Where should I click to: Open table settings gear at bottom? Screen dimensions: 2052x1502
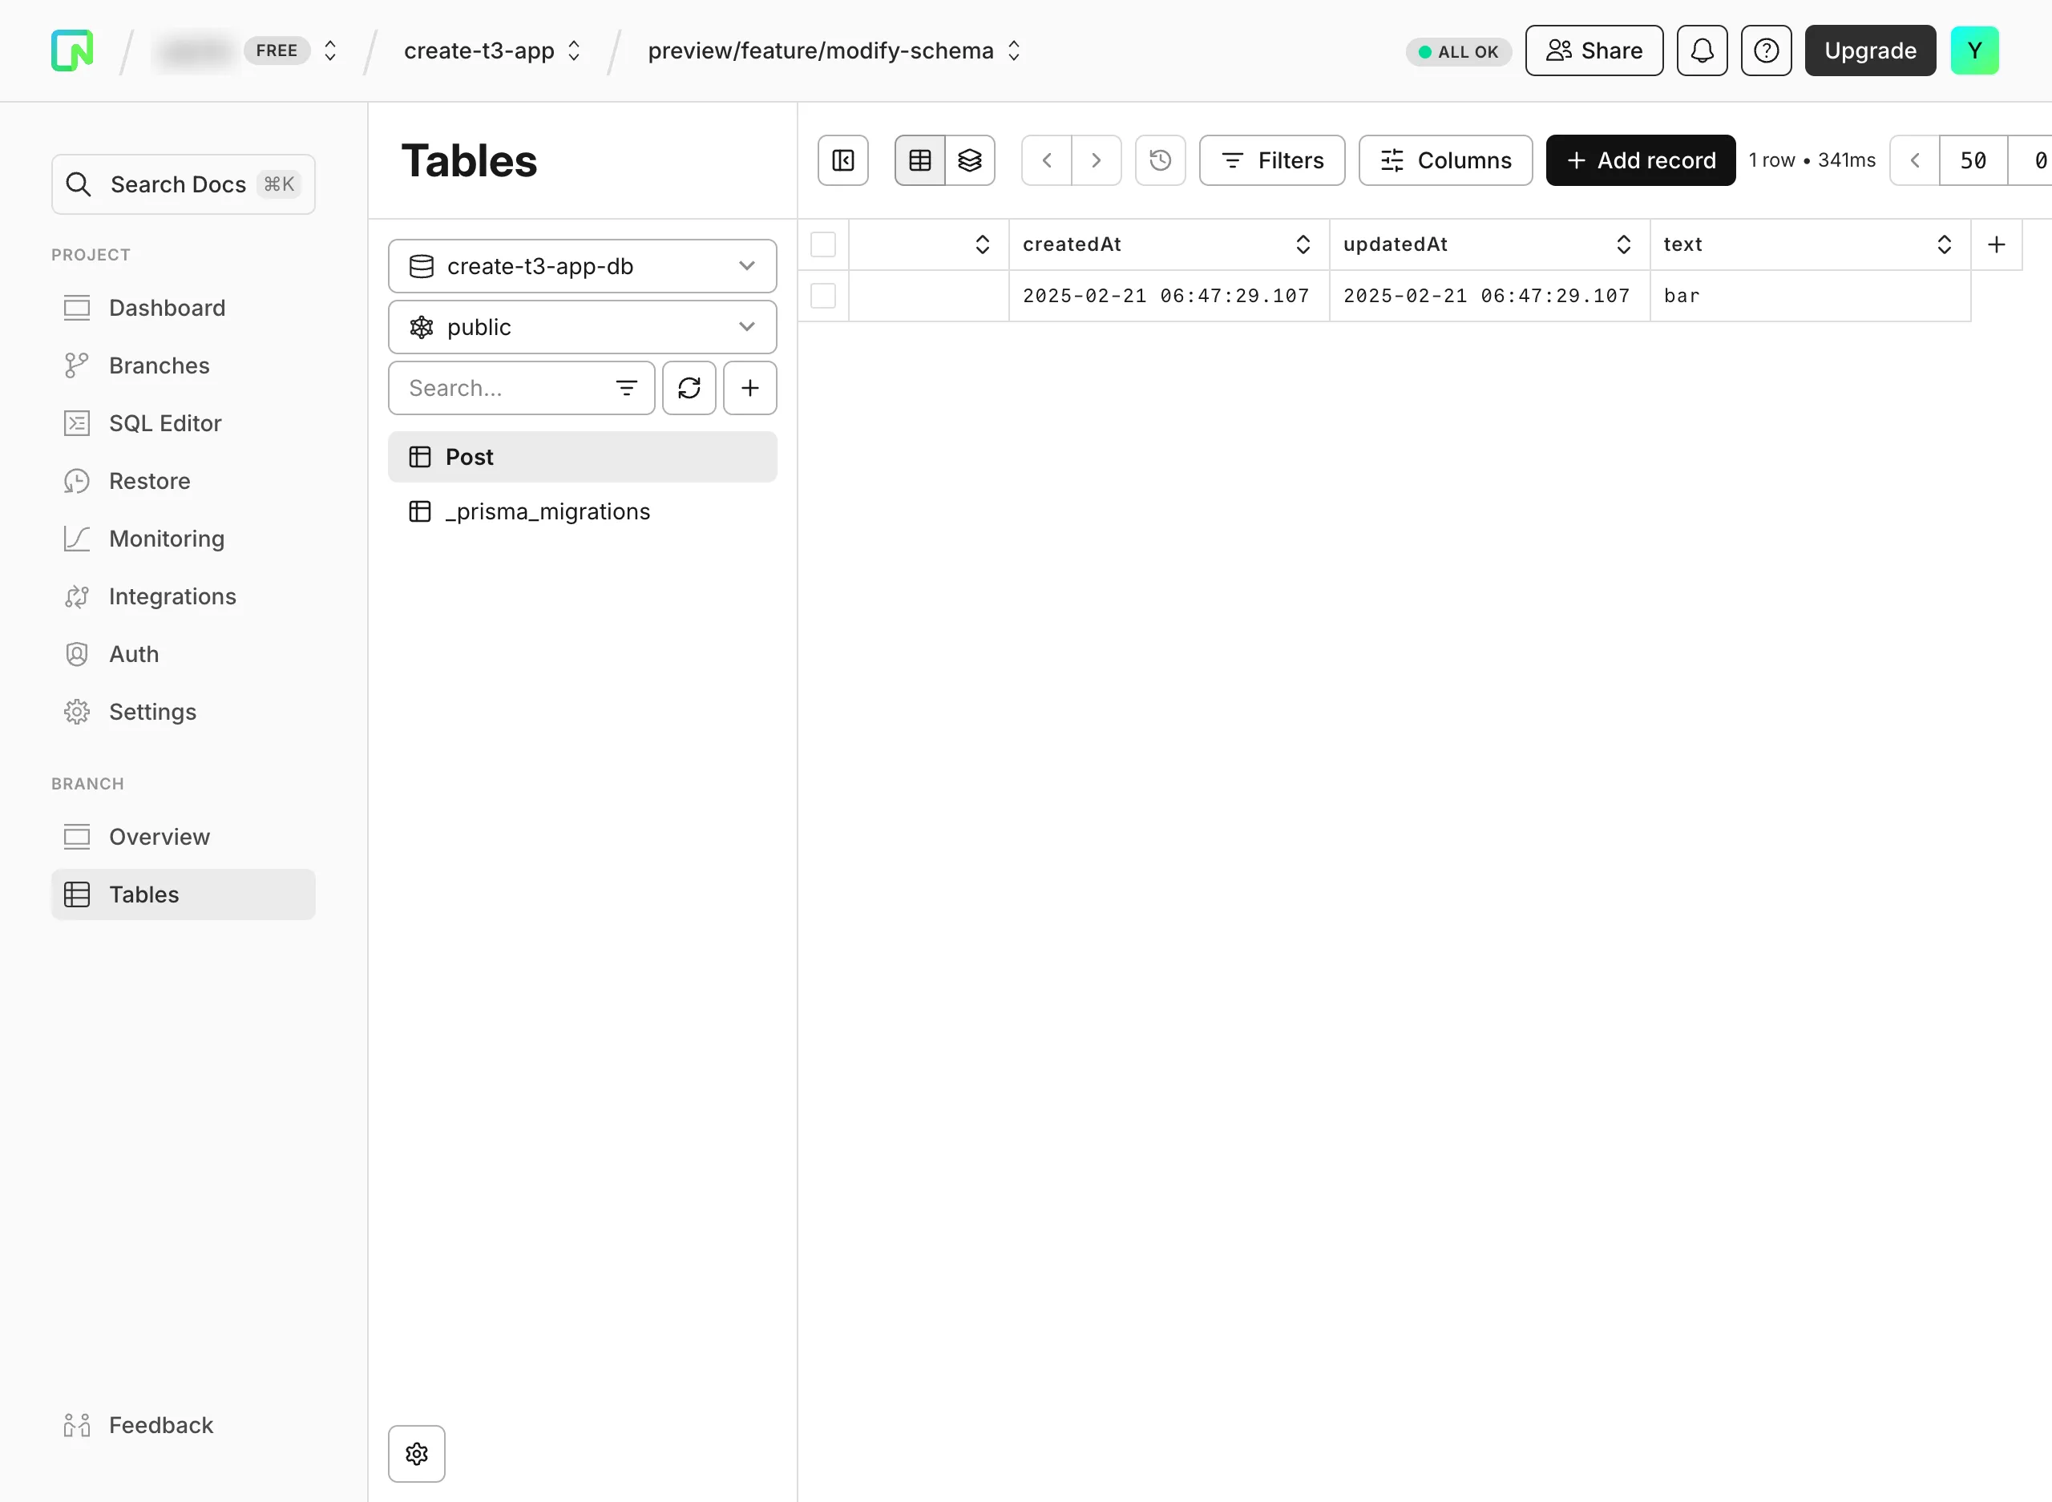pyautogui.click(x=416, y=1453)
